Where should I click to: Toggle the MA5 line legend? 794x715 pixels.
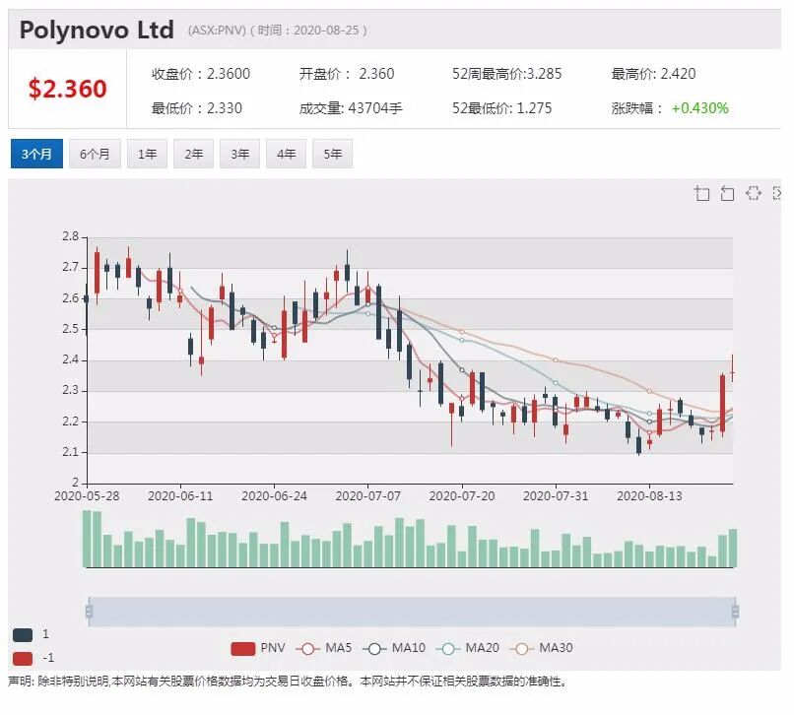(324, 648)
